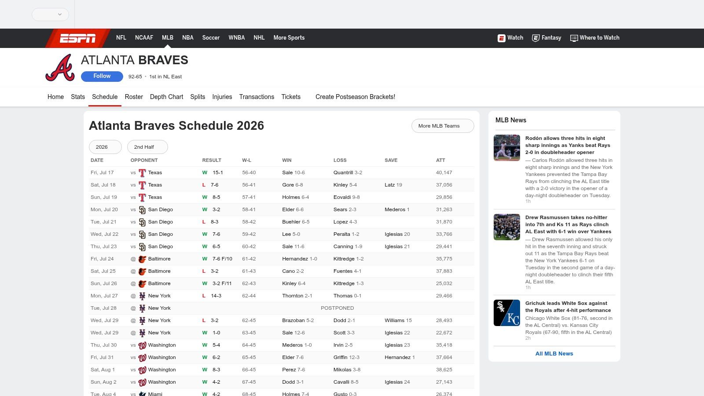Select the Schedule tab

(x=105, y=97)
